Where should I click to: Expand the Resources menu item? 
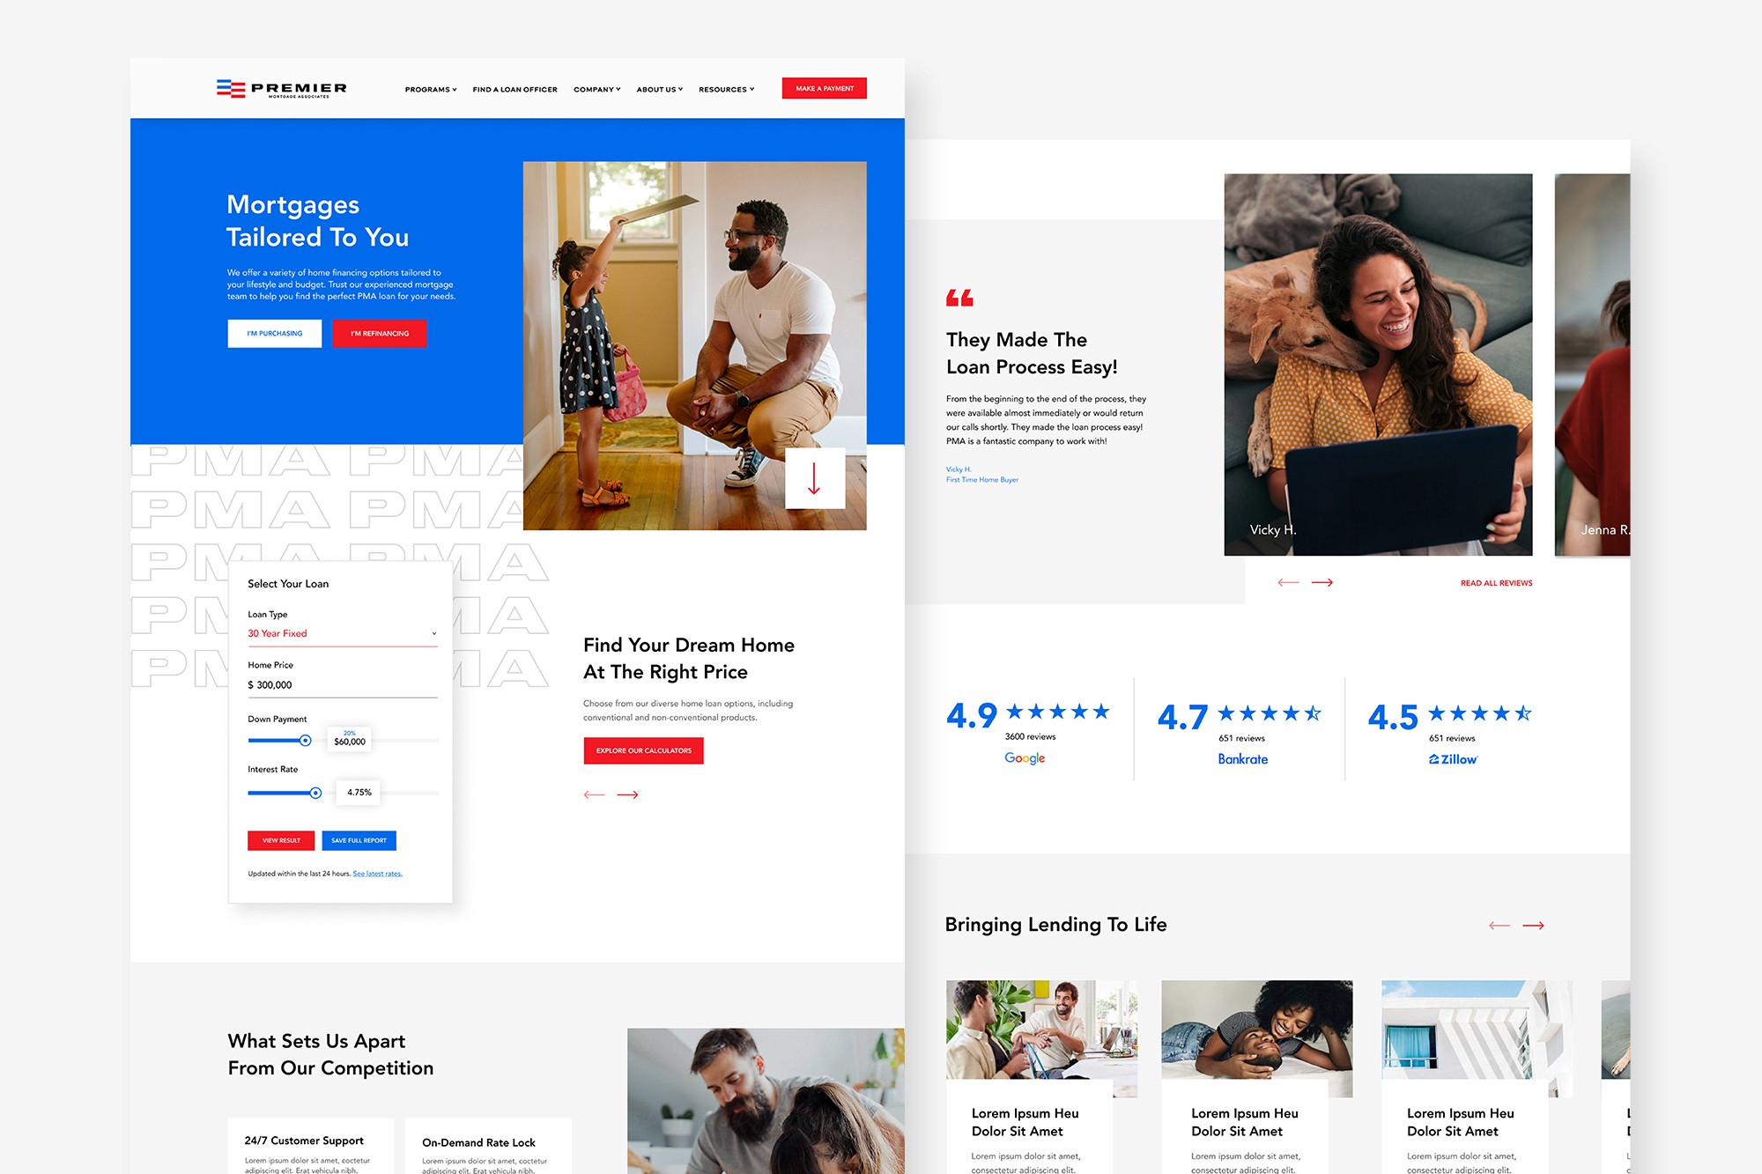pos(726,90)
